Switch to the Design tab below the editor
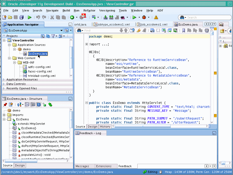This screenshot has width=233, height=175. (92, 127)
